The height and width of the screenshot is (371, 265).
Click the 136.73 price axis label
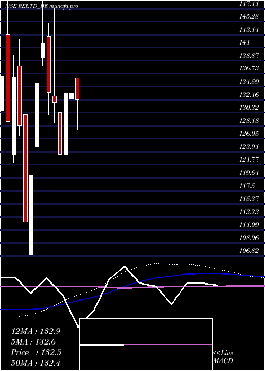[x=249, y=68]
